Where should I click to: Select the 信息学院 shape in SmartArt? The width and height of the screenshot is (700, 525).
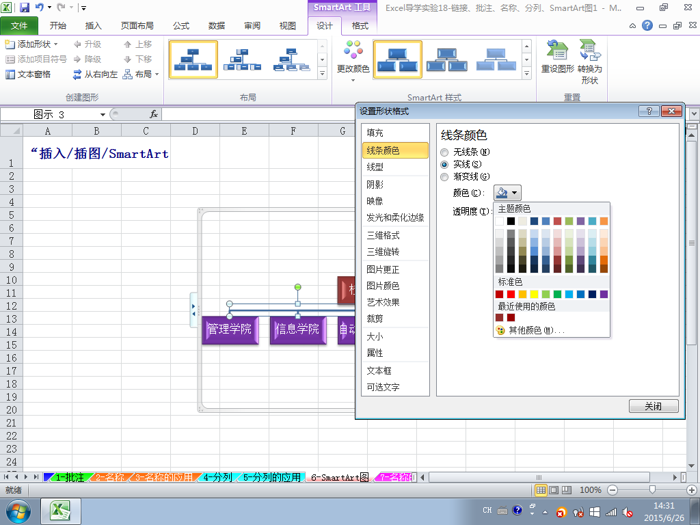coord(298,330)
